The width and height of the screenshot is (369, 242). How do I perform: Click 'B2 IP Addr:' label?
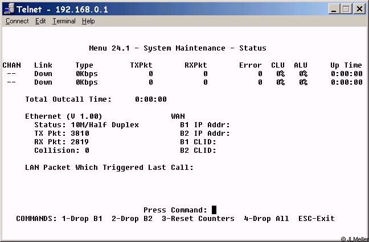pyautogui.click(x=205, y=133)
